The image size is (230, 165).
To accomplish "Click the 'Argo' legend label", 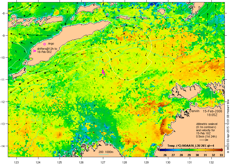I will pos(51,44).
